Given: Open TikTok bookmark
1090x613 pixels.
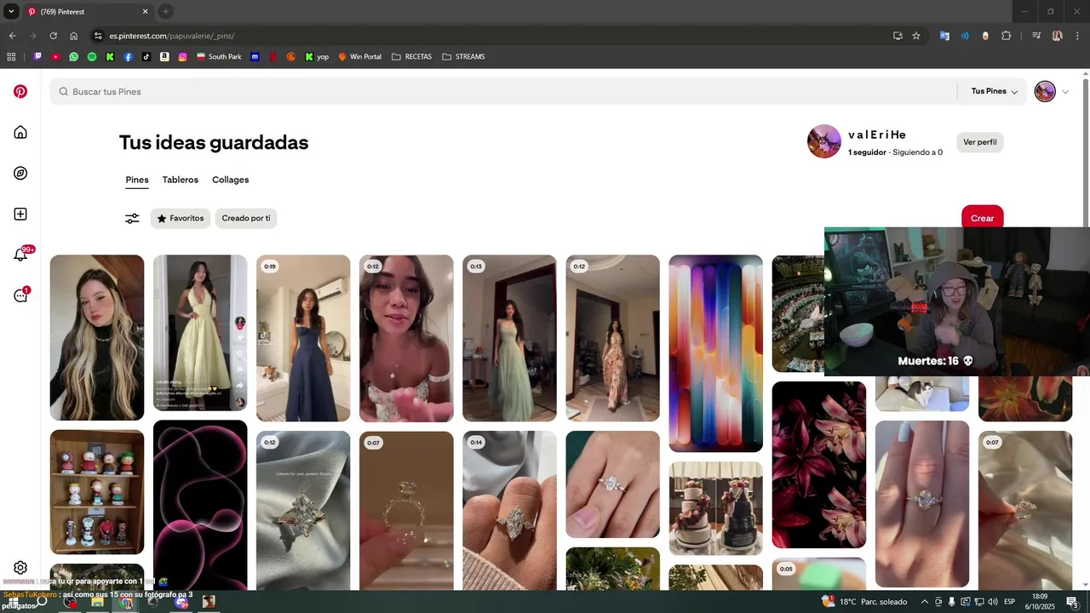Looking at the screenshot, I should [146, 57].
